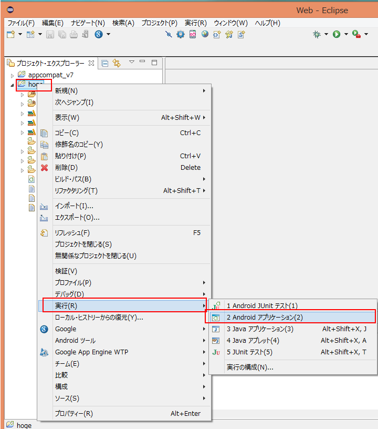Image resolution: width=378 pixels, height=429 pixels.
Task: Open the 検索(A) menu
Action: [123, 23]
